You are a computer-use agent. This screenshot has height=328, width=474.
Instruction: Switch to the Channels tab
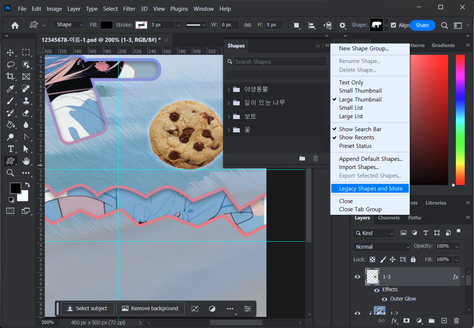click(389, 218)
